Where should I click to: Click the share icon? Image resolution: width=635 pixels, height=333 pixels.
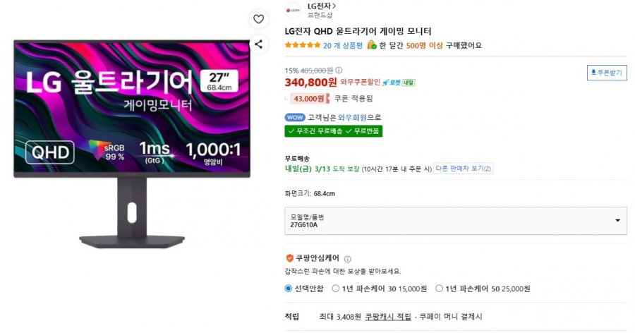[x=258, y=44]
